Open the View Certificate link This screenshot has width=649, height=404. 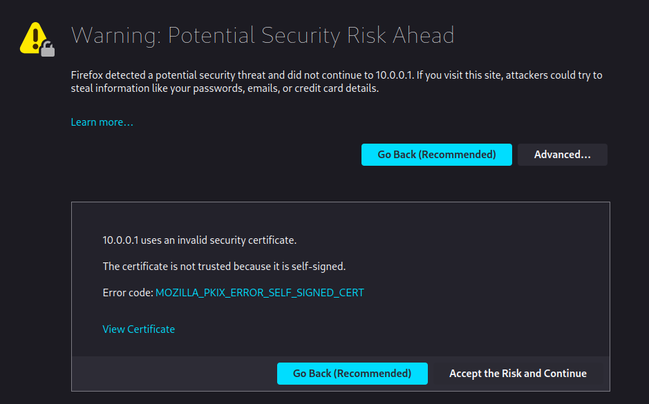[x=138, y=329]
